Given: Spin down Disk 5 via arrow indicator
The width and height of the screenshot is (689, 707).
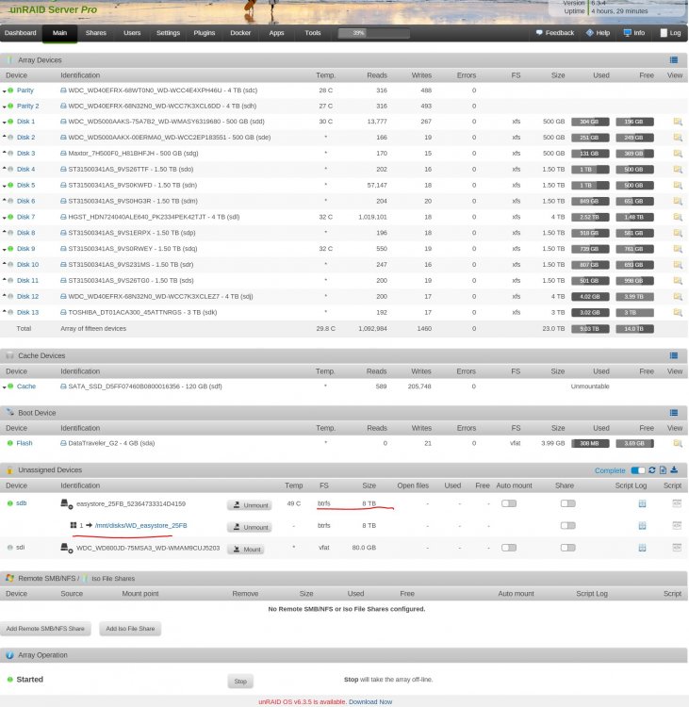Looking at the screenshot, I should 4,186.
